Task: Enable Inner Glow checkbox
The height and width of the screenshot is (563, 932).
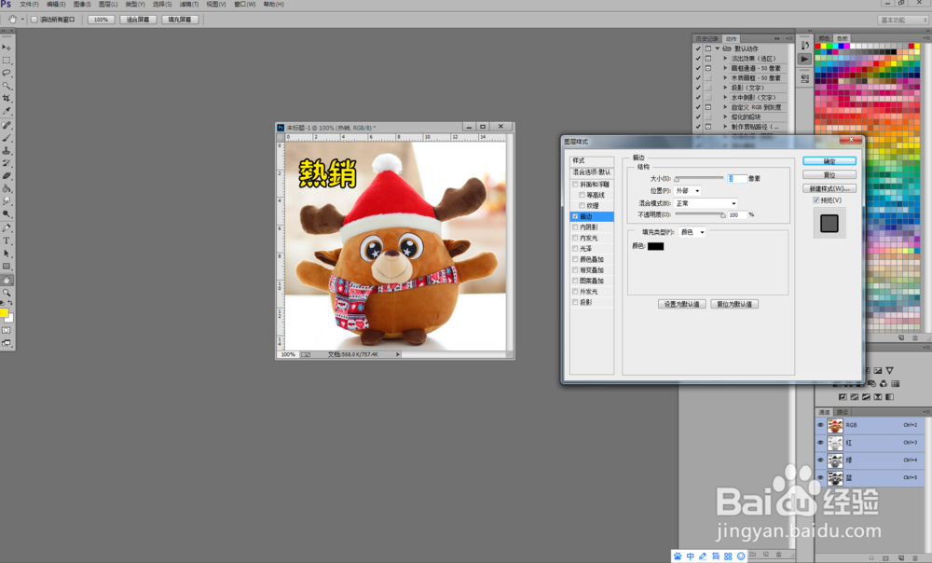Action: tap(575, 238)
